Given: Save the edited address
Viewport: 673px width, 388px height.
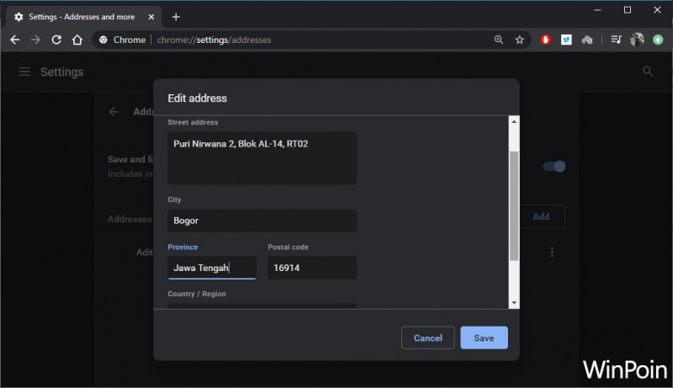Looking at the screenshot, I should 484,338.
